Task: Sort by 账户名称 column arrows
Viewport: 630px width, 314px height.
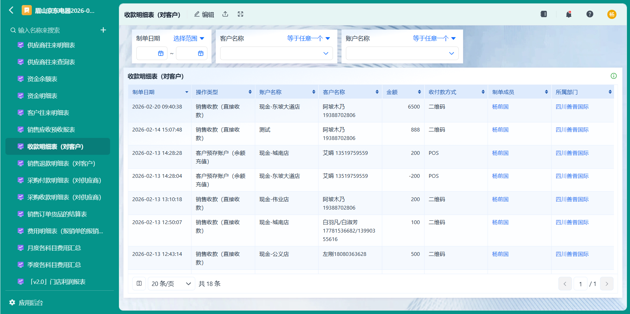Action: 314,92
